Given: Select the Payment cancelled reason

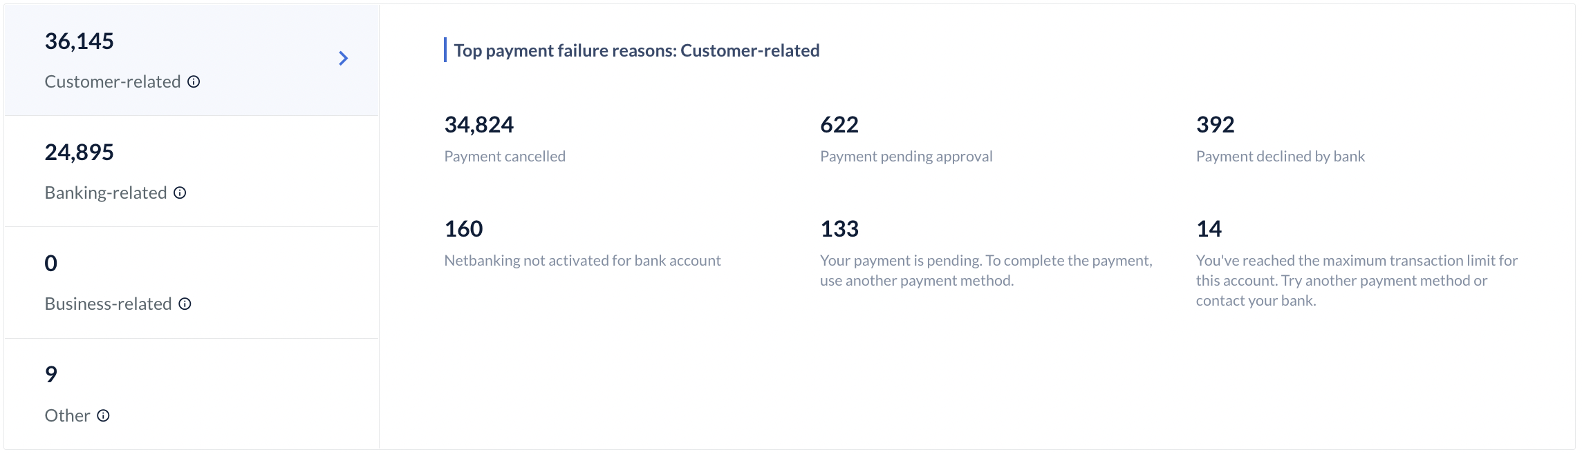Looking at the screenshot, I should coord(505,157).
